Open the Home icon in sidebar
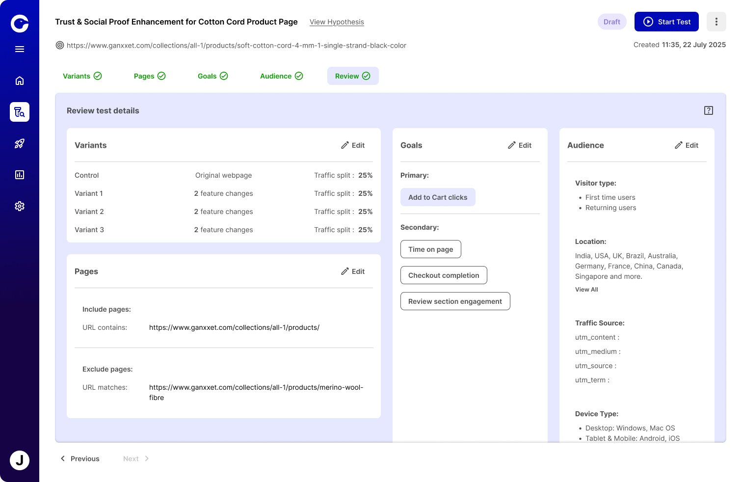Image resolution: width=742 pixels, height=482 pixels. 20,80
